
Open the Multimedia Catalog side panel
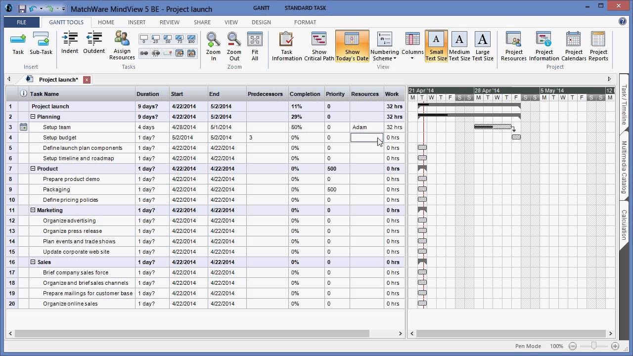[624, 168]
